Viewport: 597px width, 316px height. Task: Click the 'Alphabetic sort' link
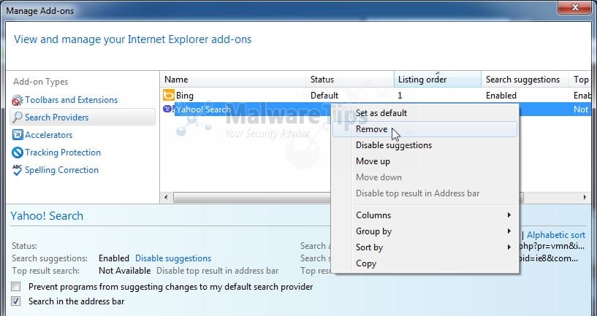(555, 235)
